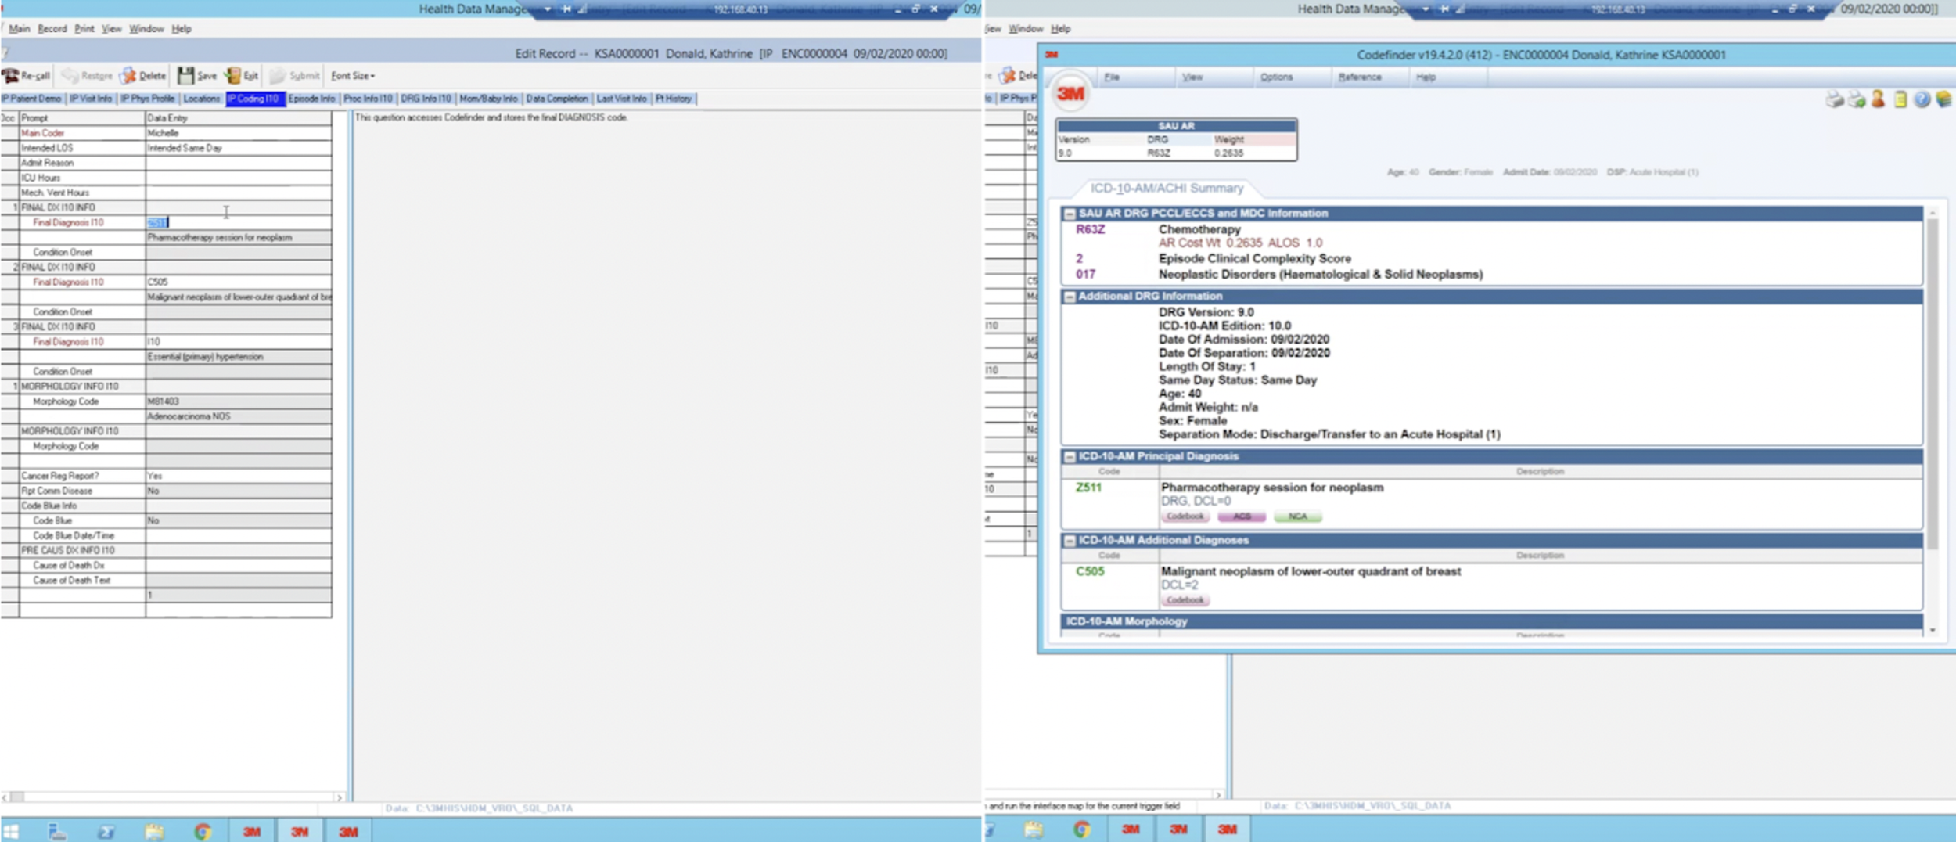Click the greyed Submit icon
The height and width of the screenshot is (842, 1956).
pyautogui.click(x=278, y=76)
